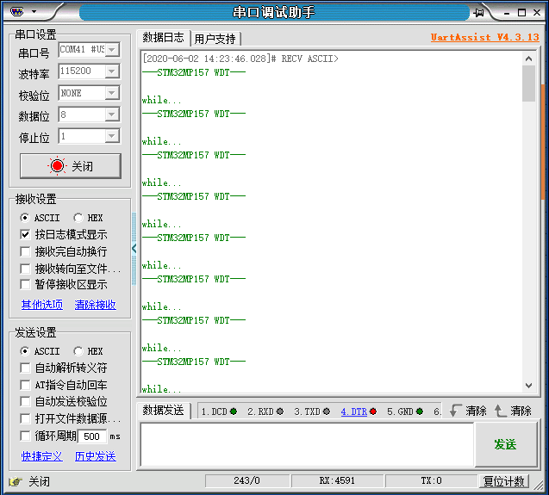Image resolution: width=549 pixels, height=495 pixels.
Task: Open the app logo menu in title bar
Action: 17,12
